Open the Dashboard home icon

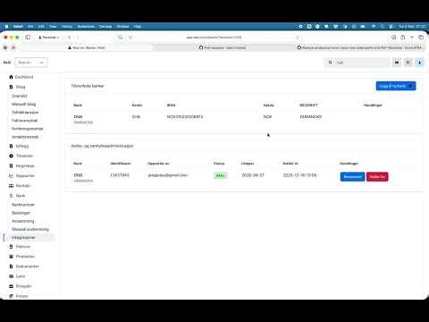(x=11, y=77)
